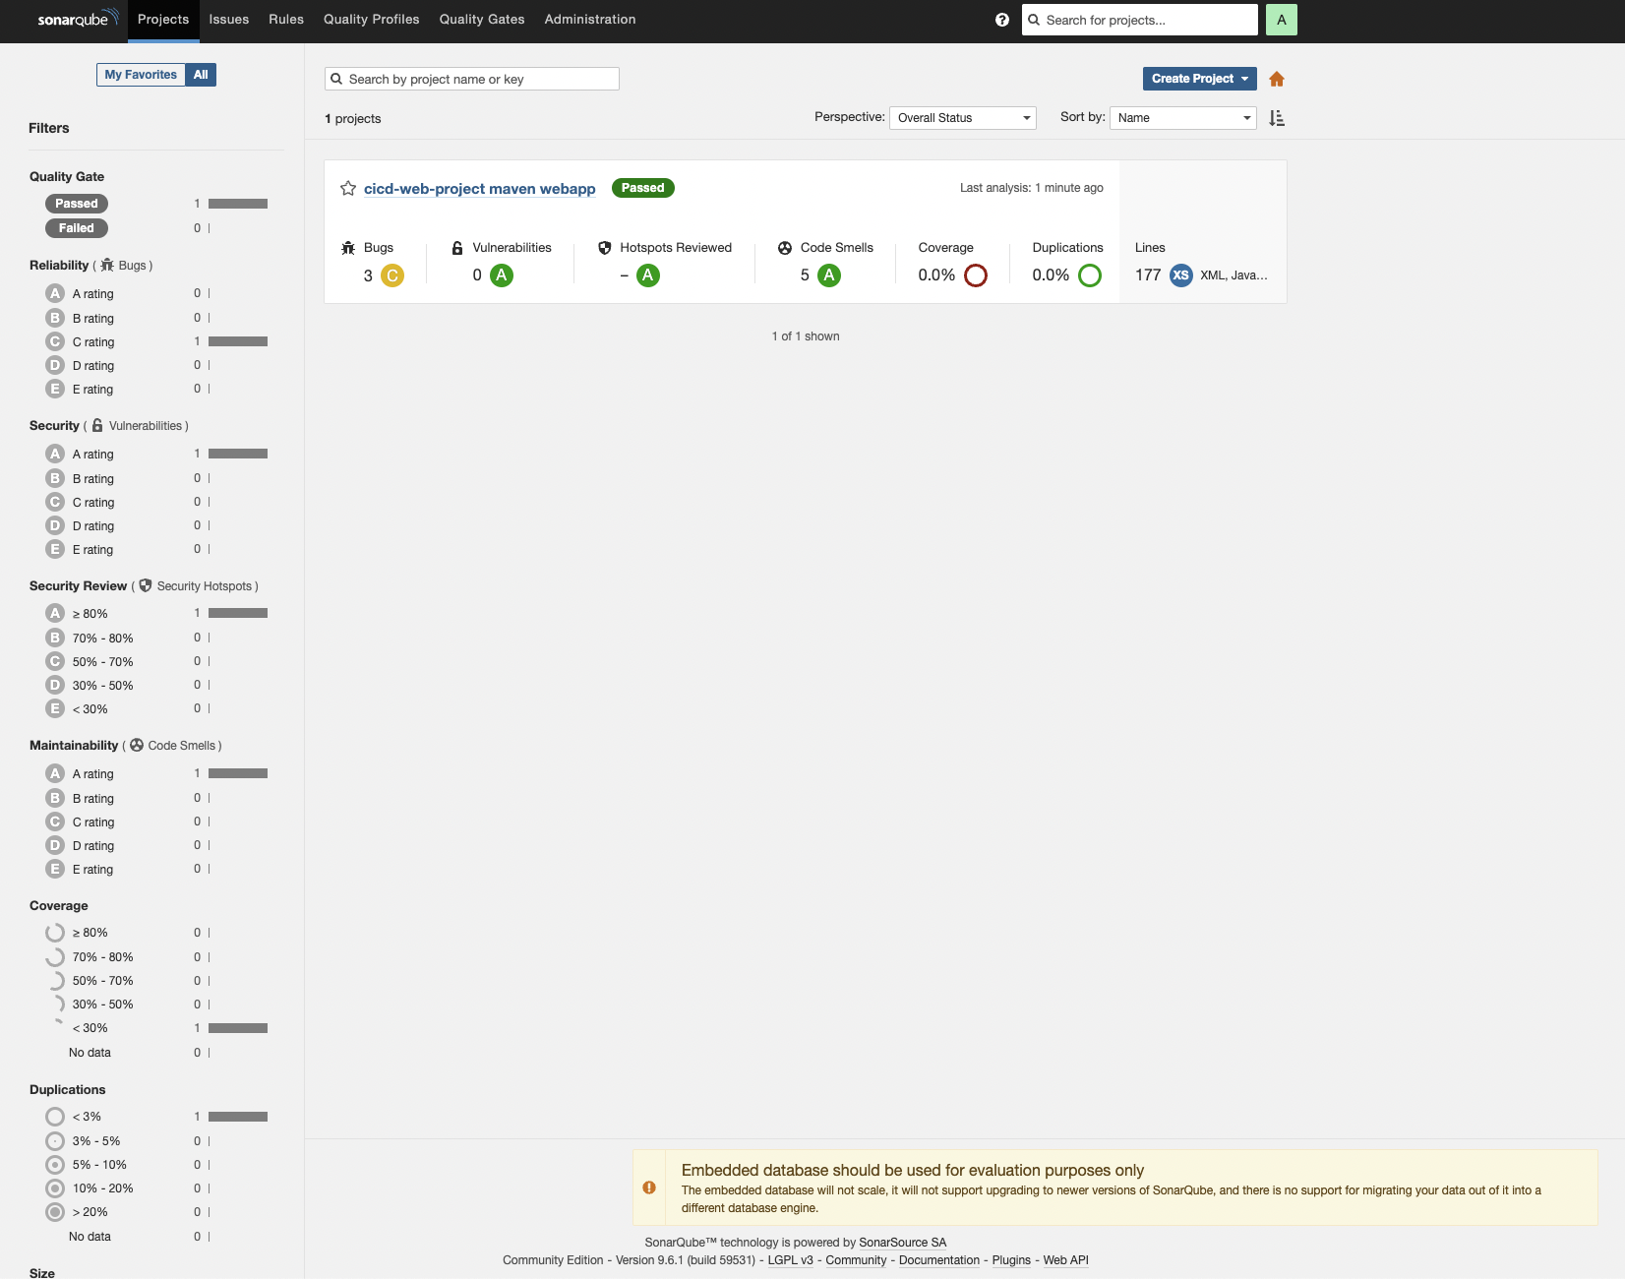The image size is (1625, 1279).
Task: Filter Duplications by less than 3%
Action: tap(156, 1117)
